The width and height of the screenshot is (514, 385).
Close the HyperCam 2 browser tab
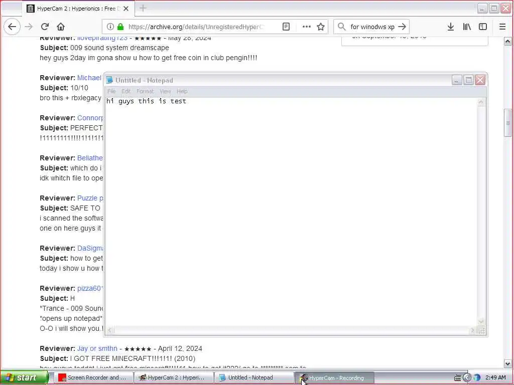point(126,9)
